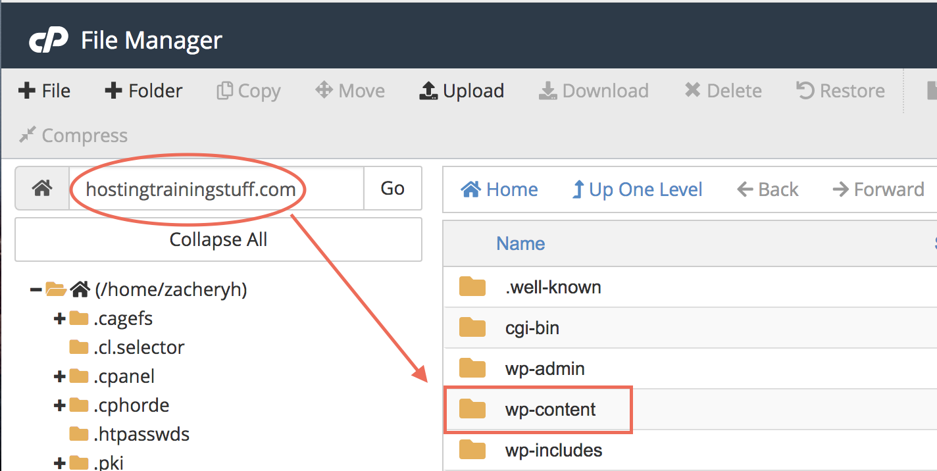Click the Move toolbar icon
This screenshot has width=937, height=471.
point(324,90)
